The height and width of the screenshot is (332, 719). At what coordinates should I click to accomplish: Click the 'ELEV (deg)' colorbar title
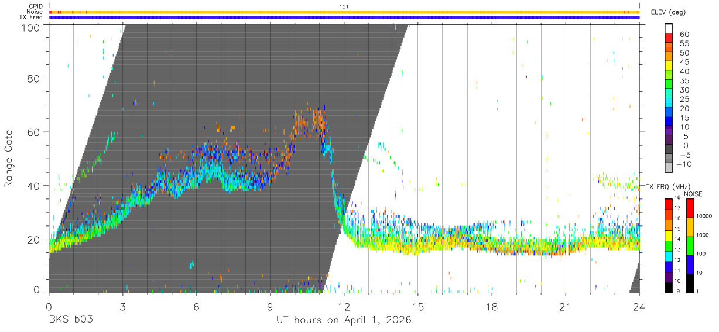669,12
